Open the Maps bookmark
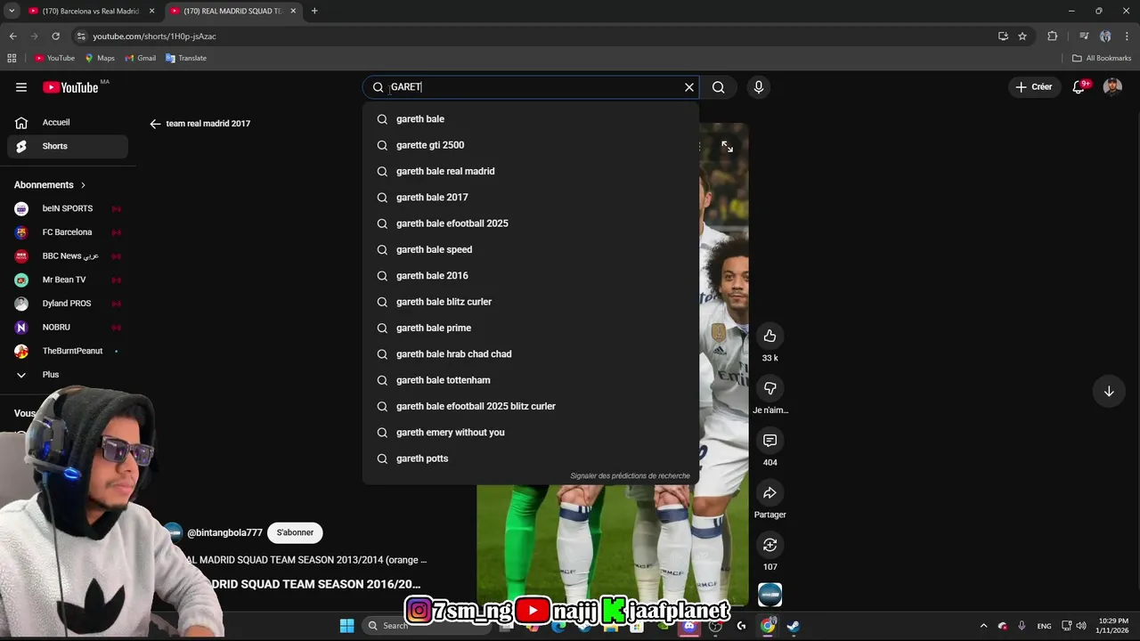Image resolution: width=1140 pixels, height=641 pixels. (100, 58)
